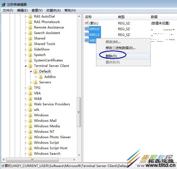Collapse the Default key

point(31,71)
